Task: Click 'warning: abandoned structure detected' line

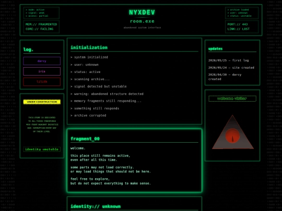Action: [107, 94]
